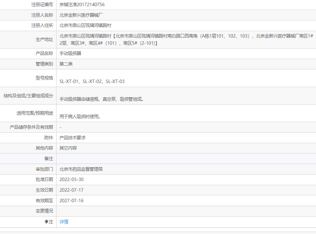This screenshot has width=316, height=234.
Task: Click the 管理类别 label
Action: pyautogui.click(x=45, y=64)
